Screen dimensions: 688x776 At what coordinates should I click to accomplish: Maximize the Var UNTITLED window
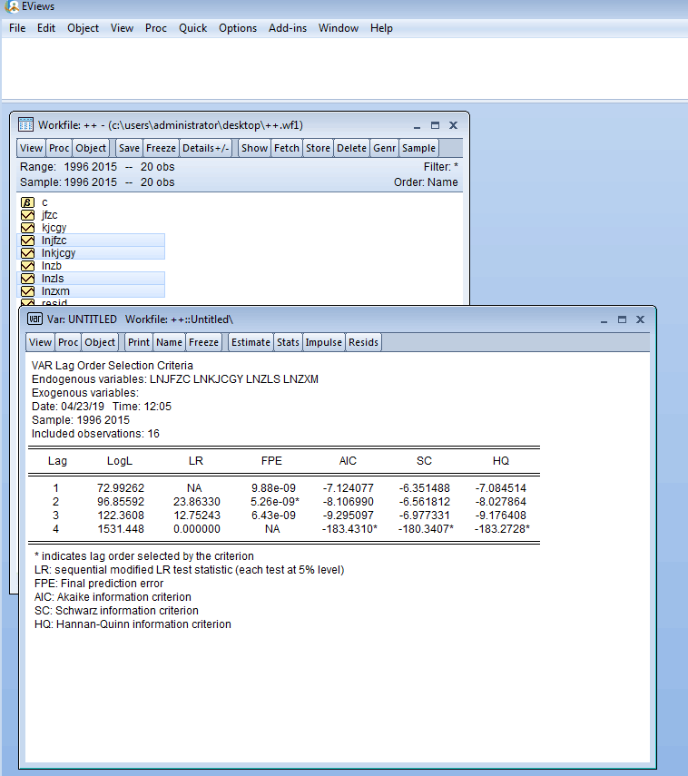pos(622,319)
